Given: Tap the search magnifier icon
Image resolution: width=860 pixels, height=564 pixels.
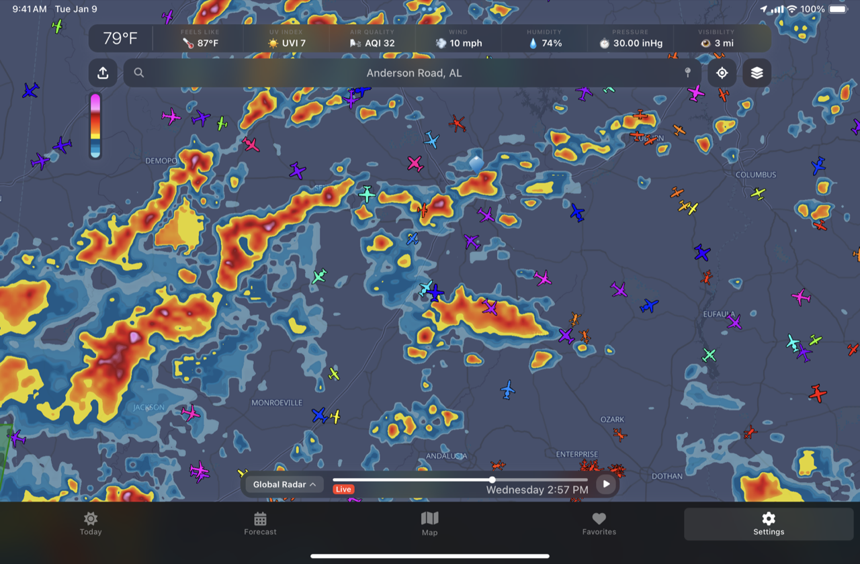Looking at the screenshot, I should [x=138, y=73].
